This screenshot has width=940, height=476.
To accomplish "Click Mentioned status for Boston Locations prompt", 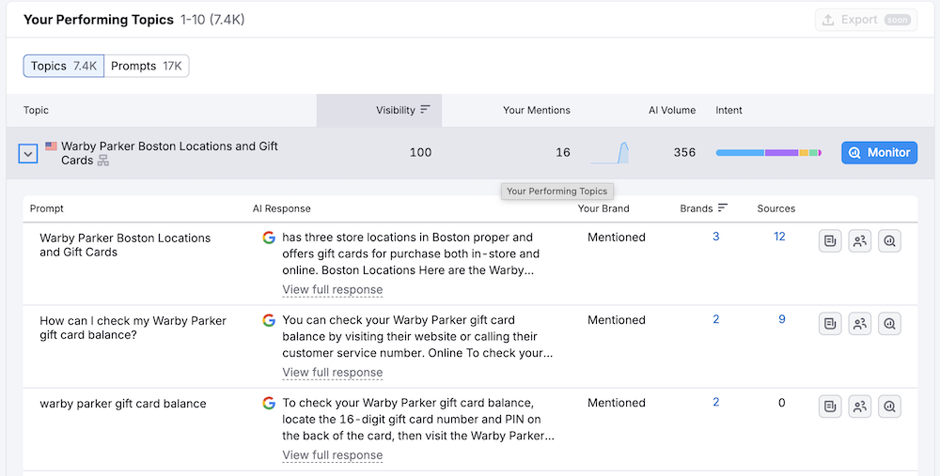I will pos(617,238).
